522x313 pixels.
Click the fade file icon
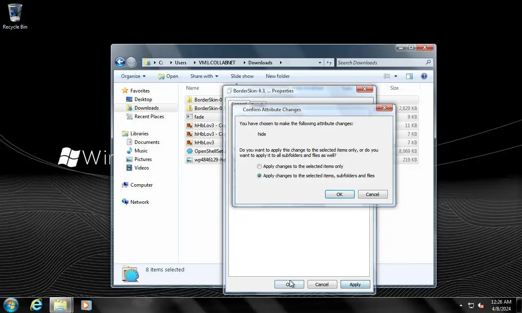click(189, 117)
